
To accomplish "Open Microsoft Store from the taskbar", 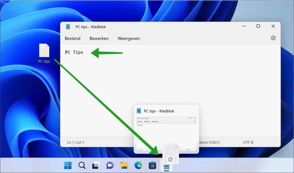I will [x=152, y=165].
